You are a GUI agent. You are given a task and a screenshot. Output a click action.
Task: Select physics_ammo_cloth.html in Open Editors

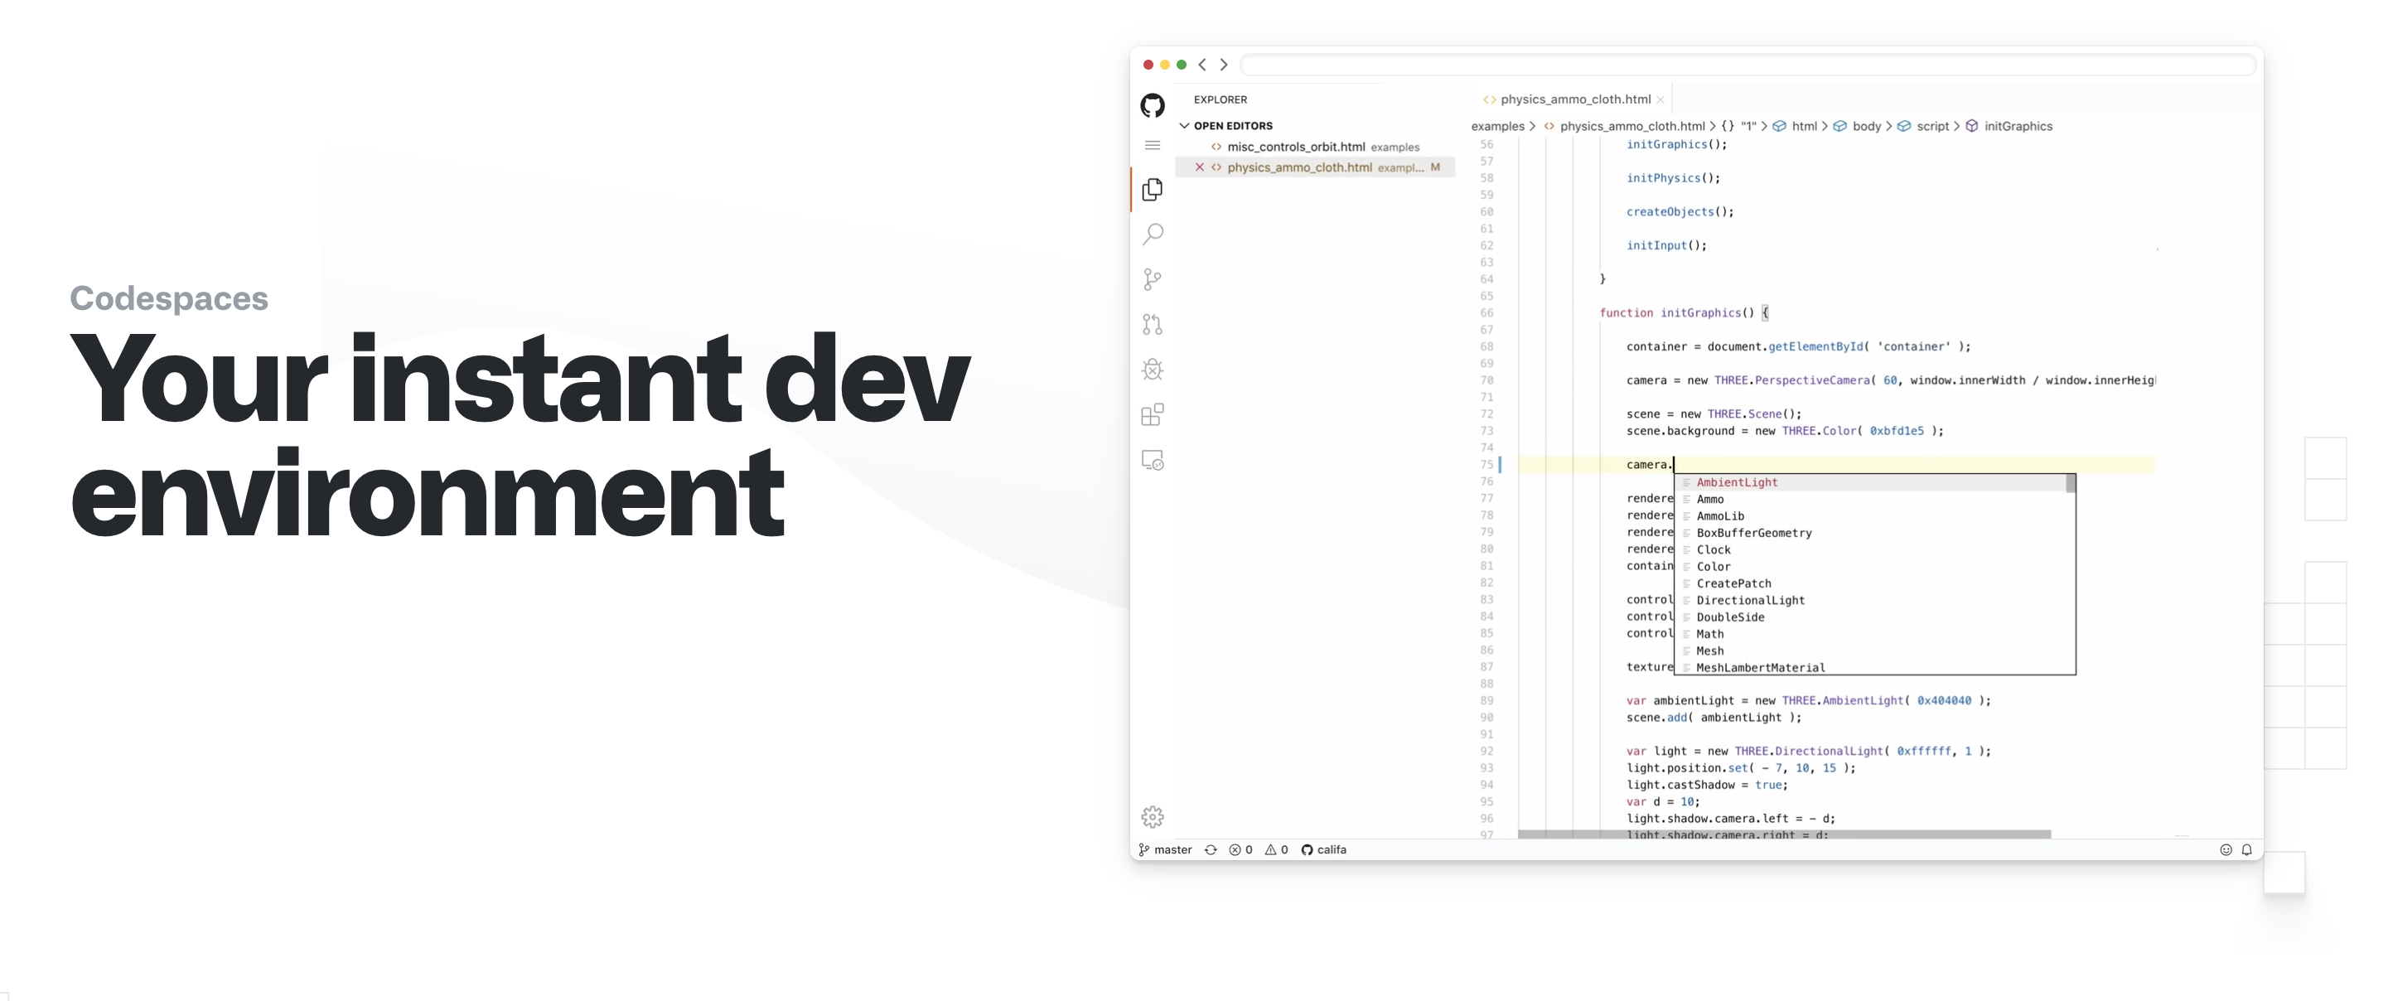[1314, 167]
